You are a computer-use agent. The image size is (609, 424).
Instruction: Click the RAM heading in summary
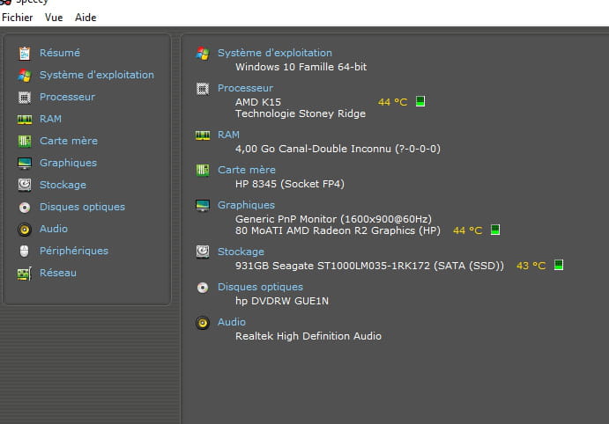point(228,135)
